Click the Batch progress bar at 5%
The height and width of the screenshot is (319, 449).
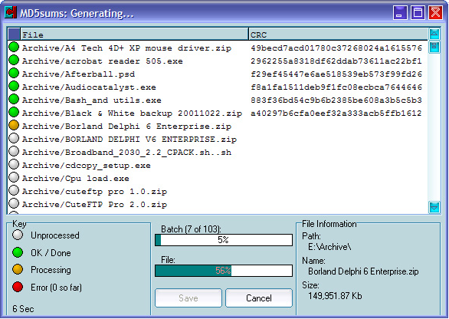pyautogui.click(x=224, y=240)
